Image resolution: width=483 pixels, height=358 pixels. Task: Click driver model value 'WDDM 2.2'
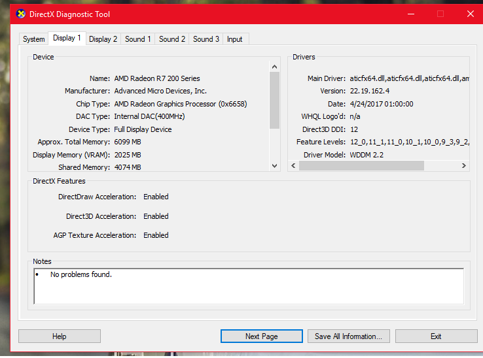tap(367, 155)
